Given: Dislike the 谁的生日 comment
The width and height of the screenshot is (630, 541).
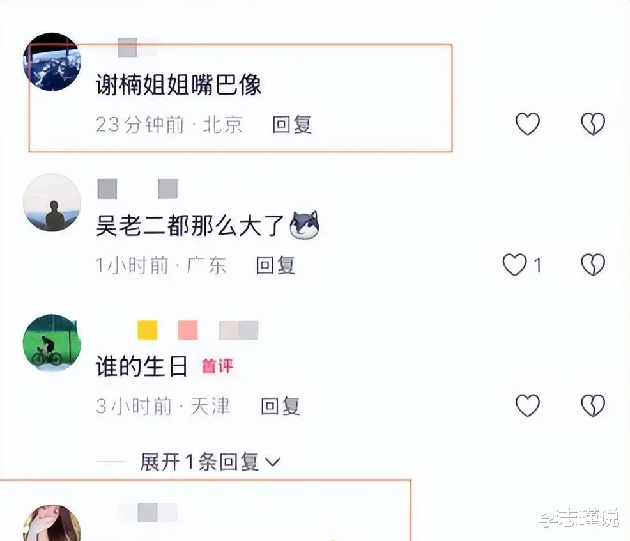Looking at the screenshot, I should click(x=593, y=405).
